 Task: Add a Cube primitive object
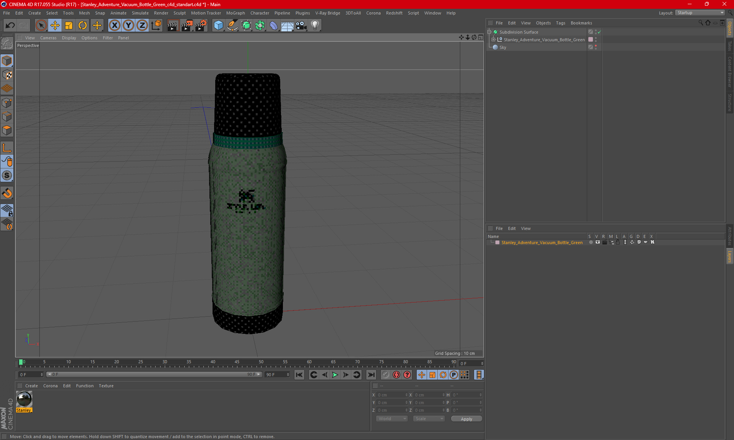click(x=218, y=26)
